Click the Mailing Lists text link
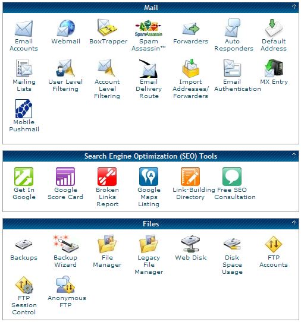Image resolution: width=301 pixels, height=322 pixels. point(24,85)
